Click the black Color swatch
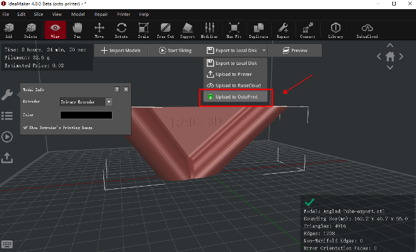The image size is (416, 252). point(86,115)
